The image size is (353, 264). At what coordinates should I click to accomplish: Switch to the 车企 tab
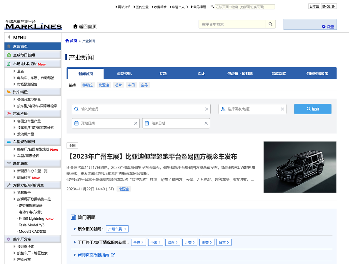point(202,74)
